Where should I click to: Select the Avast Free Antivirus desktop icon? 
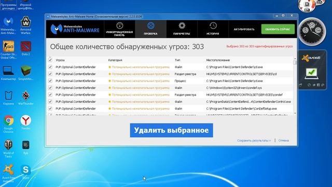8,173
